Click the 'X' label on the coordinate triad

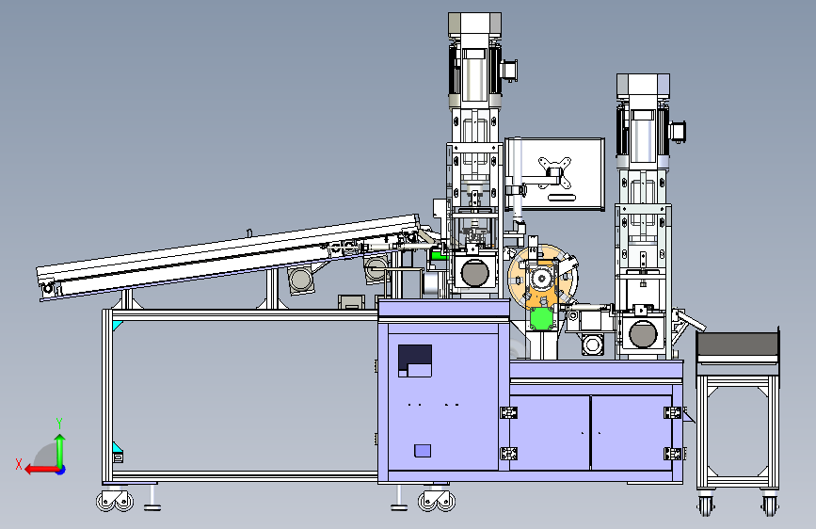19,464
